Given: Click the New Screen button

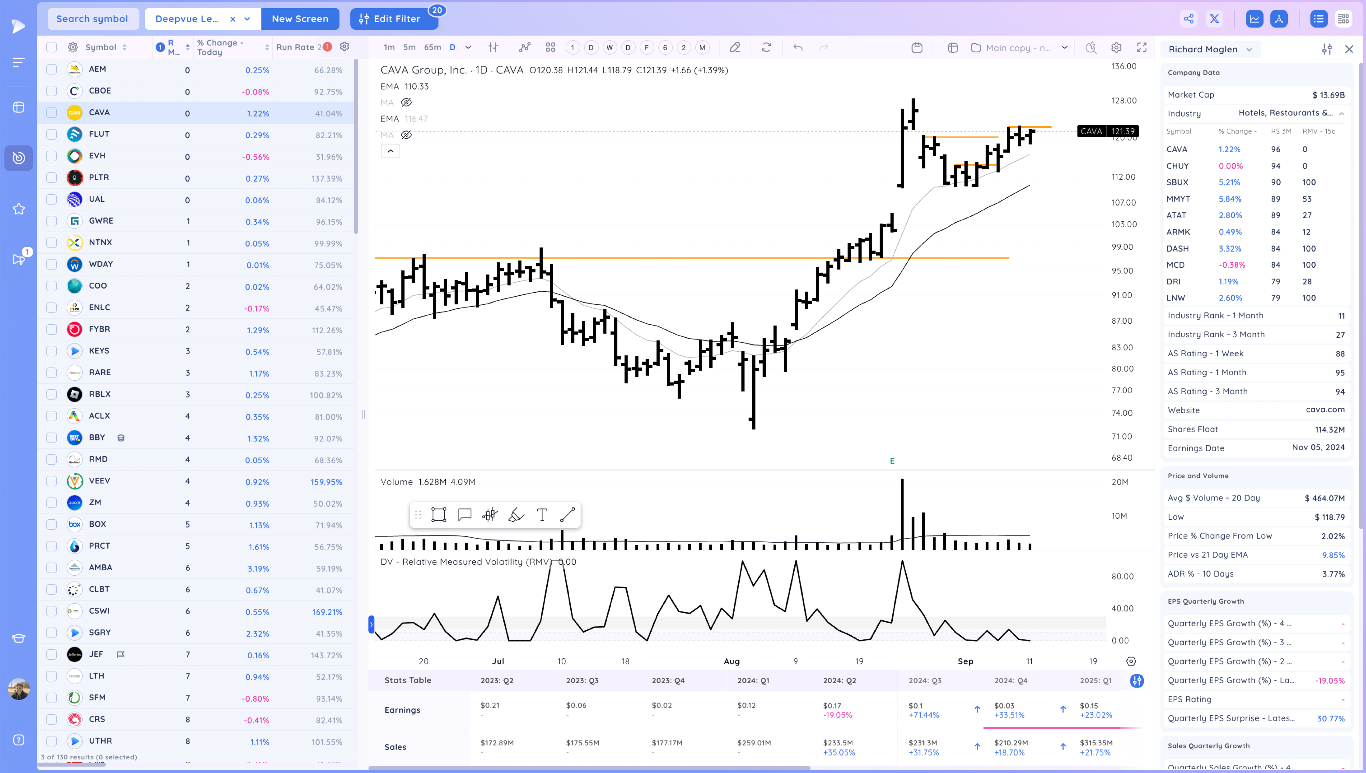Looking at the screenshot, I should coord(300,19).
